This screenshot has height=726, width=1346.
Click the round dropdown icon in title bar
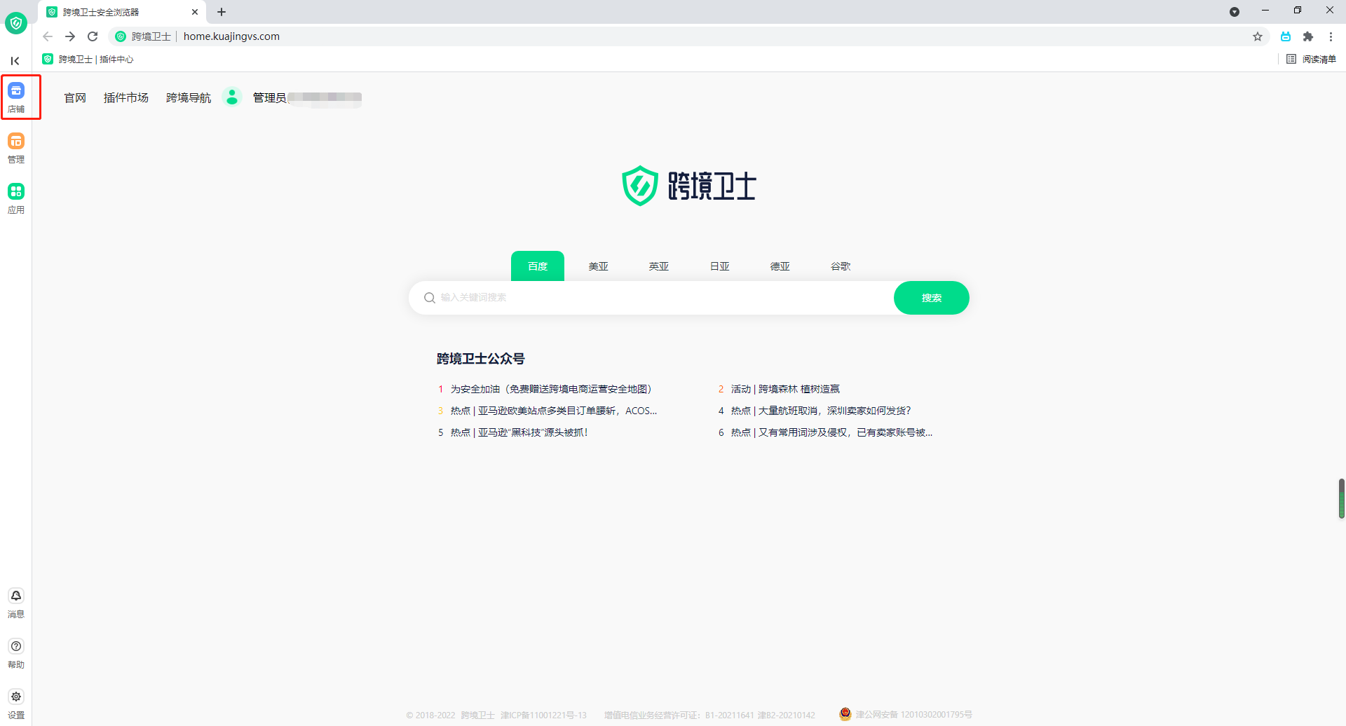pos(1235,12)
